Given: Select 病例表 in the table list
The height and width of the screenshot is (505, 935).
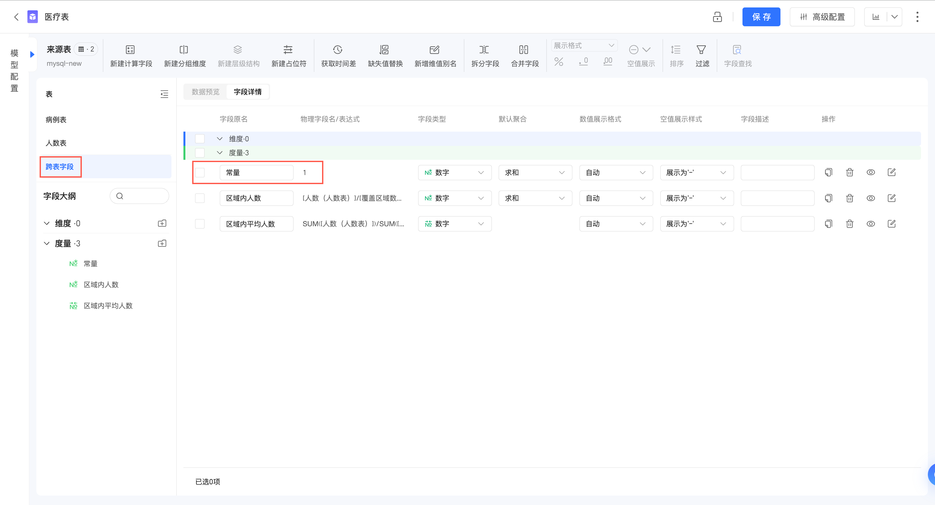Looking at the screenshot, I should tap(56, 120).
